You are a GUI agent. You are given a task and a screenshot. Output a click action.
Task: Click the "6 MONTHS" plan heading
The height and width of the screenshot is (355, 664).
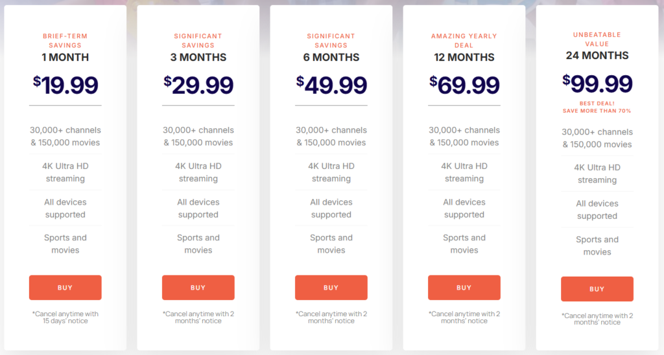pyautogui.click(x=331, y=57)
